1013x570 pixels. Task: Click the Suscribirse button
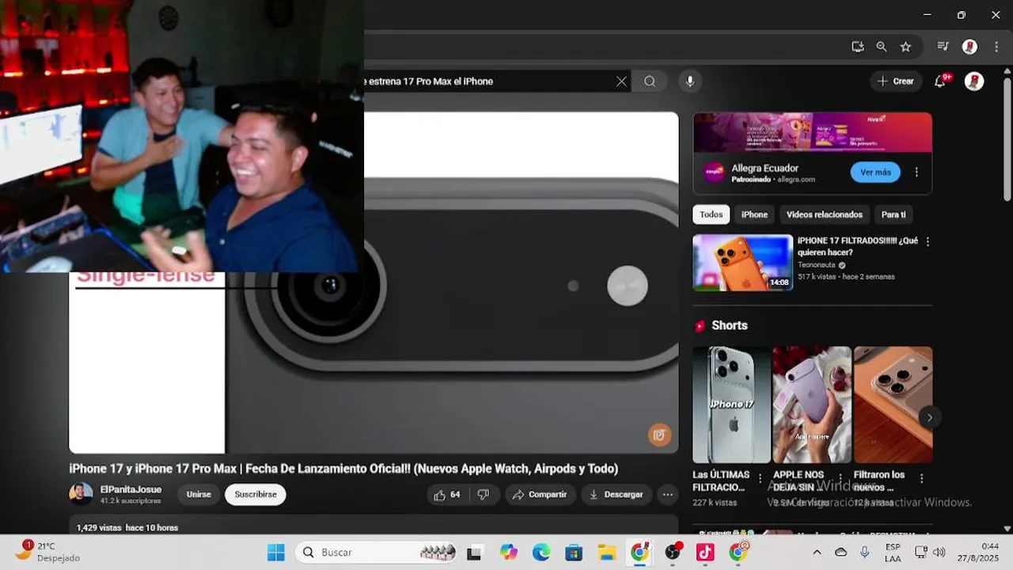(x=256, y=495)
